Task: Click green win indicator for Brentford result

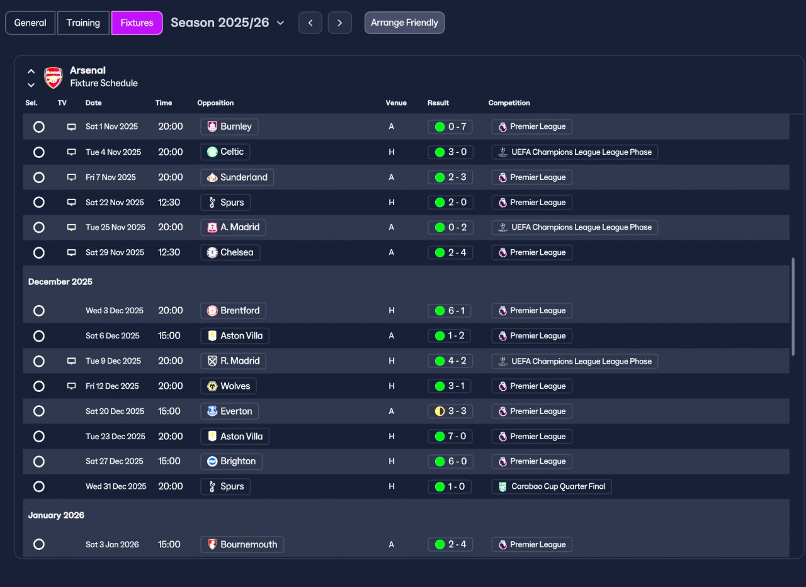Action: pyautogui.click(x=440, y=311)
